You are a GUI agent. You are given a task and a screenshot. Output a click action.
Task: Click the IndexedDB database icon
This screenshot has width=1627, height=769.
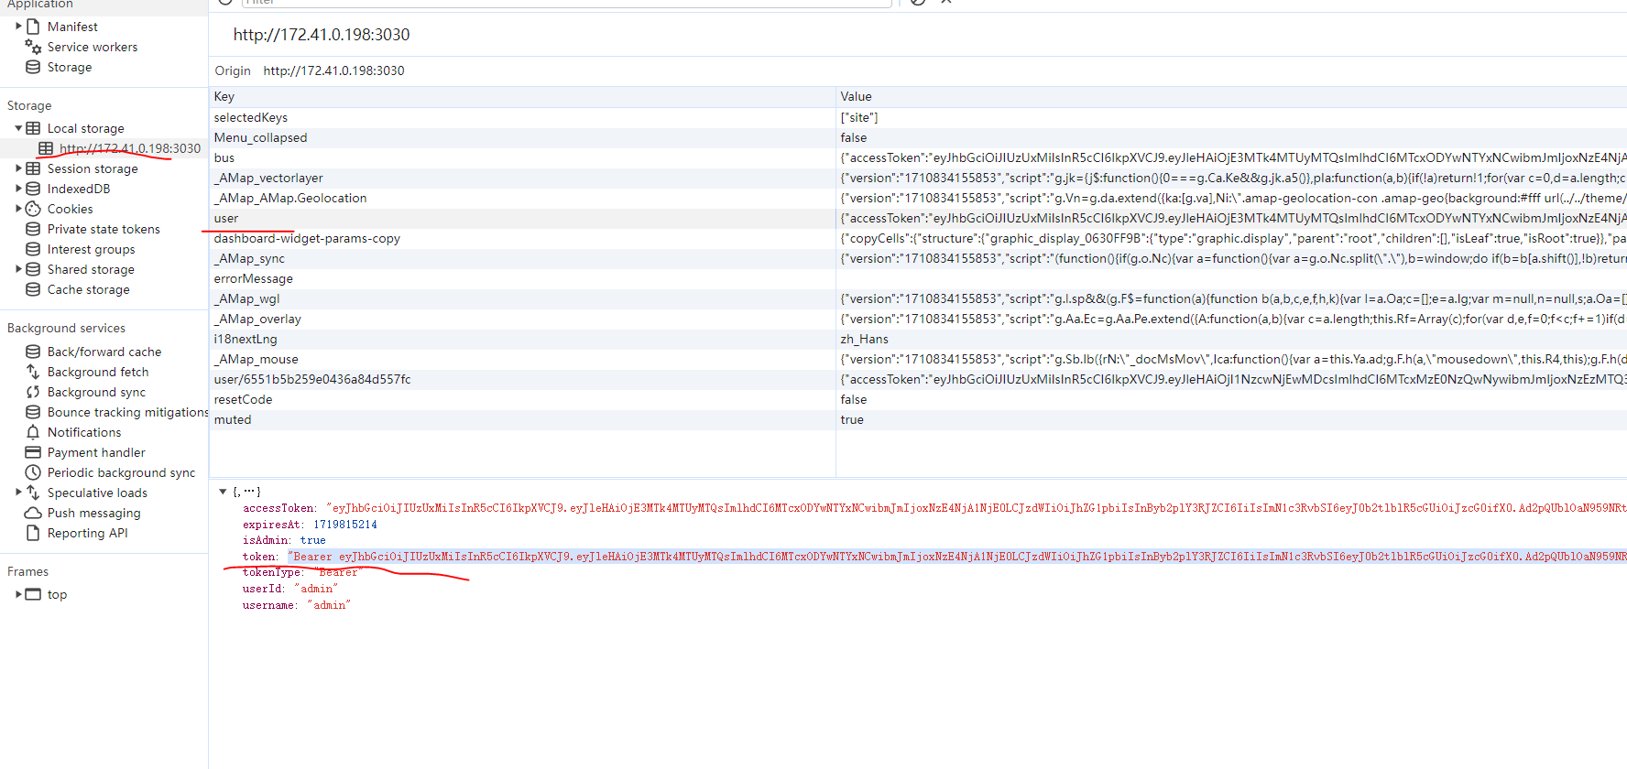[33, 189]
